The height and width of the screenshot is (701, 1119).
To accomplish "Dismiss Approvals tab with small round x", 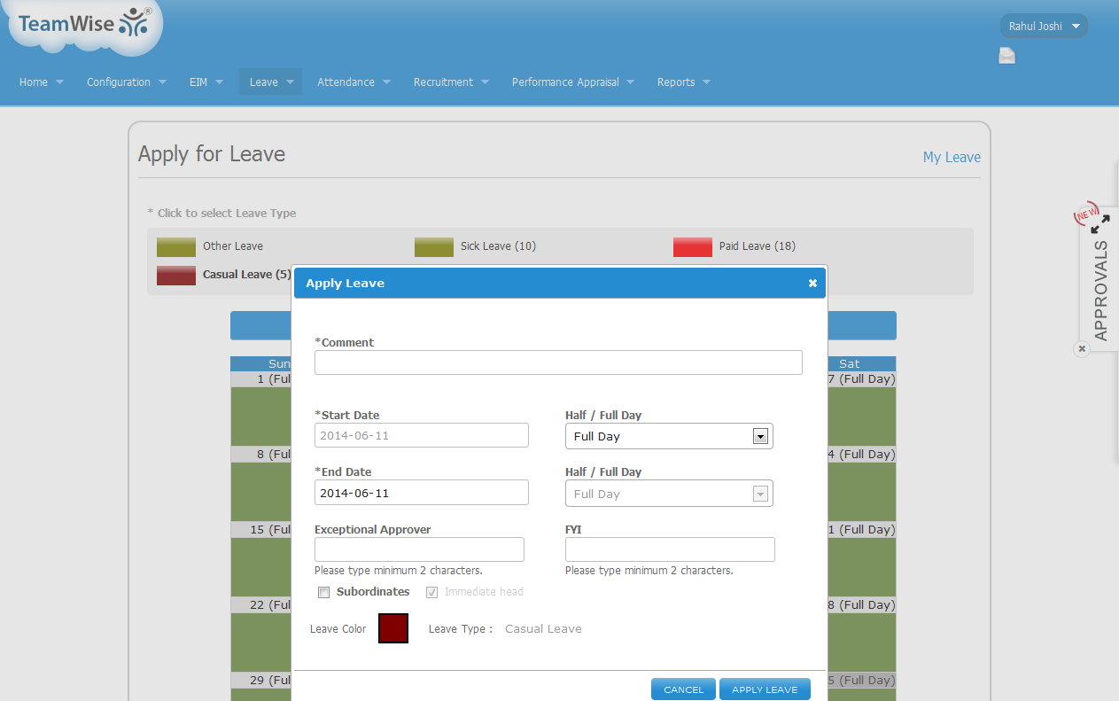I will click(x=1082, y=349).
